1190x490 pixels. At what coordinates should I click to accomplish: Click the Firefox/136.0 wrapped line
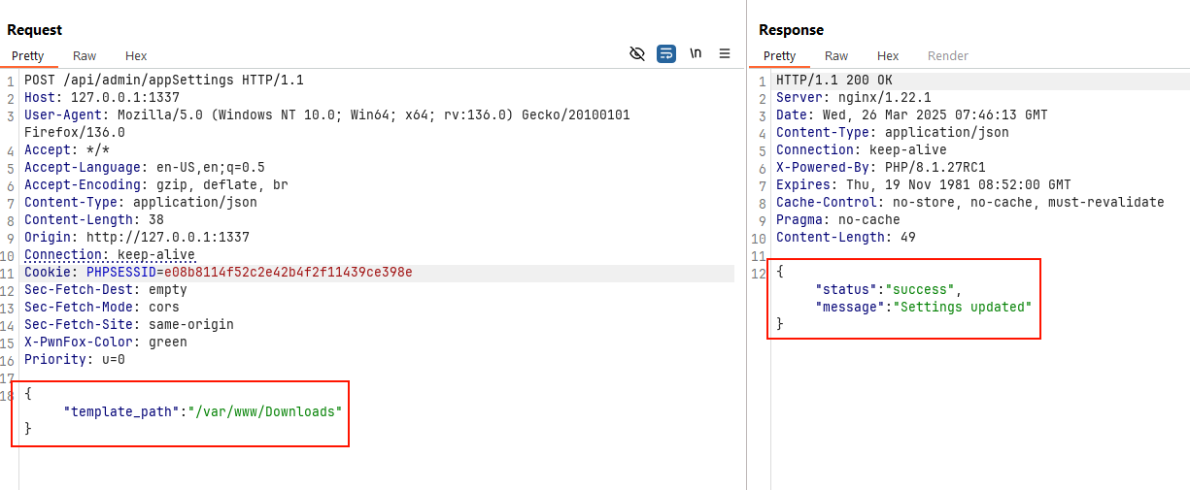(x=75, y=133)
